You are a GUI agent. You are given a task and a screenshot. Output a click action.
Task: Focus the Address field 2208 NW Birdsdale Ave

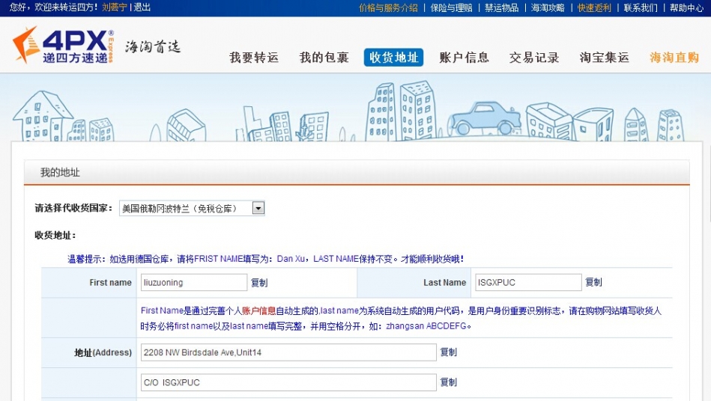pos(288,352)
